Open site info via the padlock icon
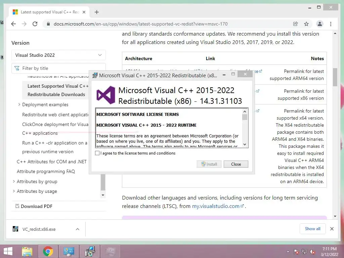The height and width of the screenshot is (258, 344). tap(48, 24)
